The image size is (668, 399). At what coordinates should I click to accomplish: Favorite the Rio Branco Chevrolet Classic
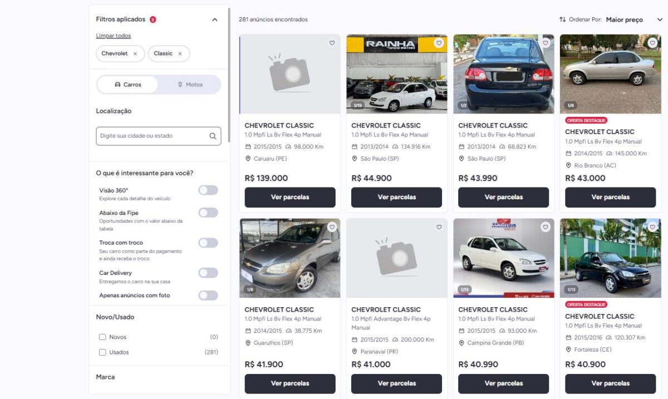tap(652, 43)
